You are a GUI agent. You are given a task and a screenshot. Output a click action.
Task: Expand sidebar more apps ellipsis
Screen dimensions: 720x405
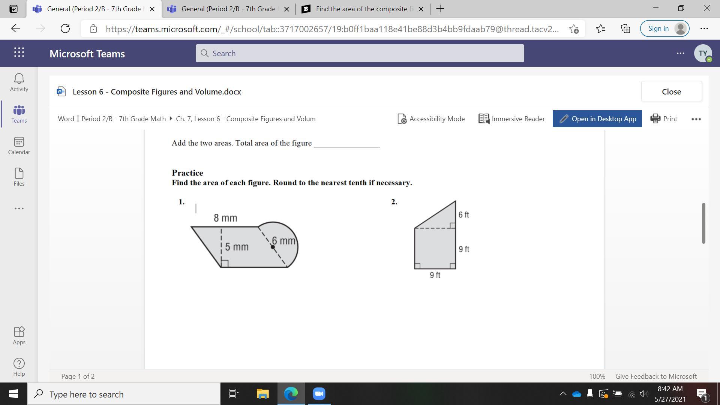19,208
